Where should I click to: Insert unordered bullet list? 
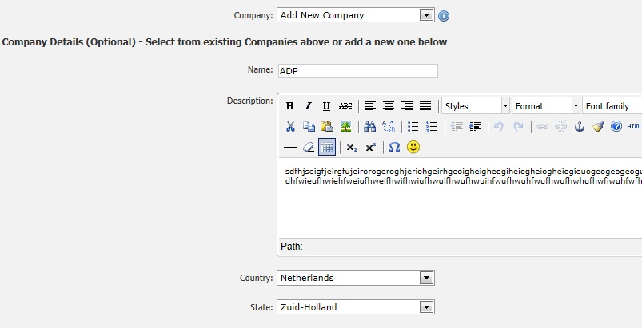click(x=413, y=126)
